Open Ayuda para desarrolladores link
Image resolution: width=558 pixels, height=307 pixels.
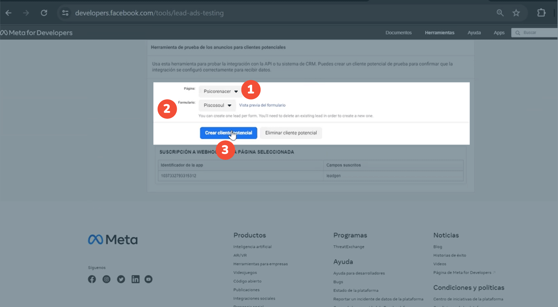(359, 273)
